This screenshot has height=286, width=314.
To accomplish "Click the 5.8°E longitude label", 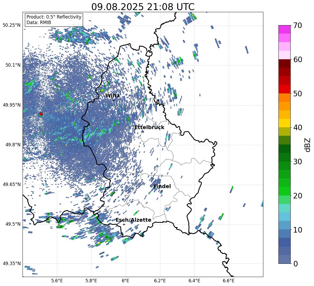I will point(91,281).
